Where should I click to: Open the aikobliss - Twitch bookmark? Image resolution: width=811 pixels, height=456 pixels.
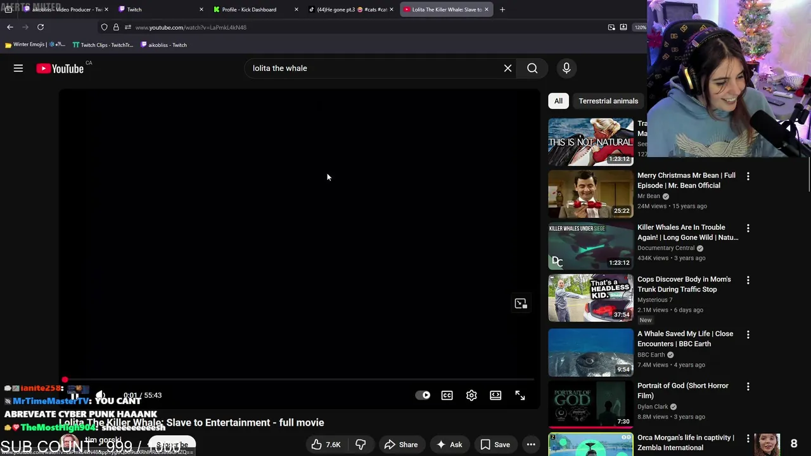pyautogui.click(x=163, y=45)
